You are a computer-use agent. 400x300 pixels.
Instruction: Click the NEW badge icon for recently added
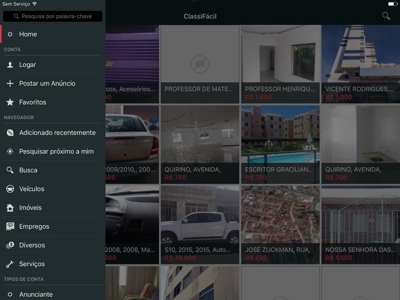coord(10,133)
